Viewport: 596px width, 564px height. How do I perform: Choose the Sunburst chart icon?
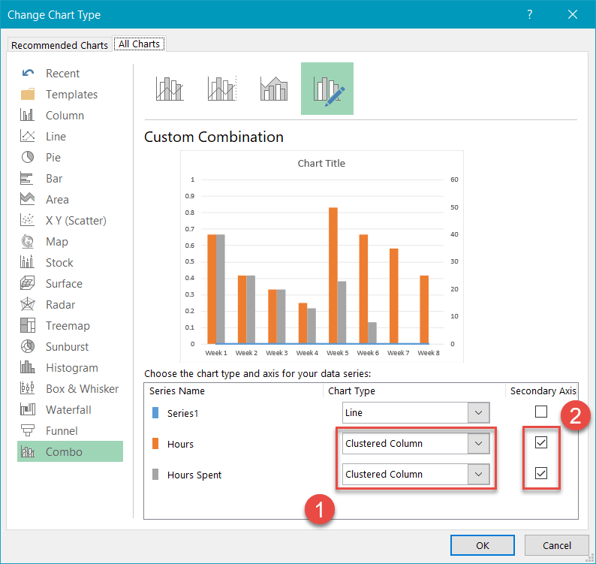pos(27,346)
